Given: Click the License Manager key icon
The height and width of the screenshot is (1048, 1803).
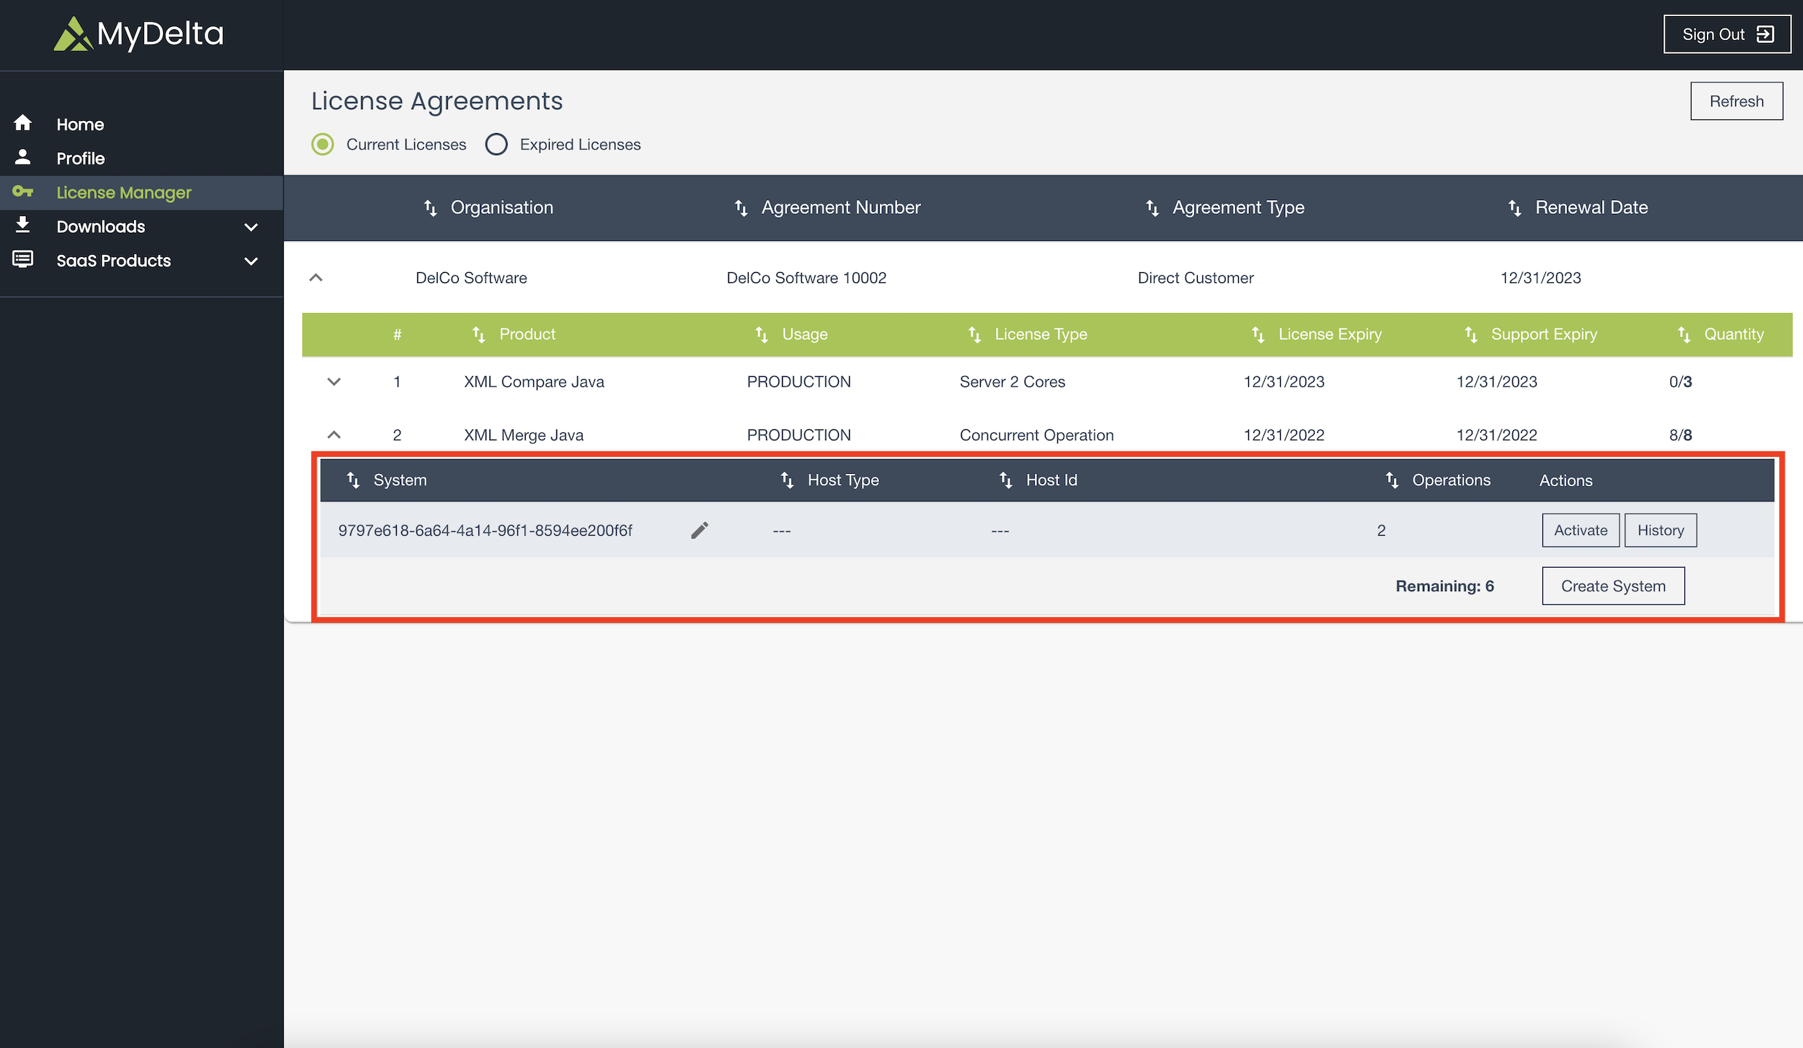Looking at the screenshot, I should click(x=23, y=191).
